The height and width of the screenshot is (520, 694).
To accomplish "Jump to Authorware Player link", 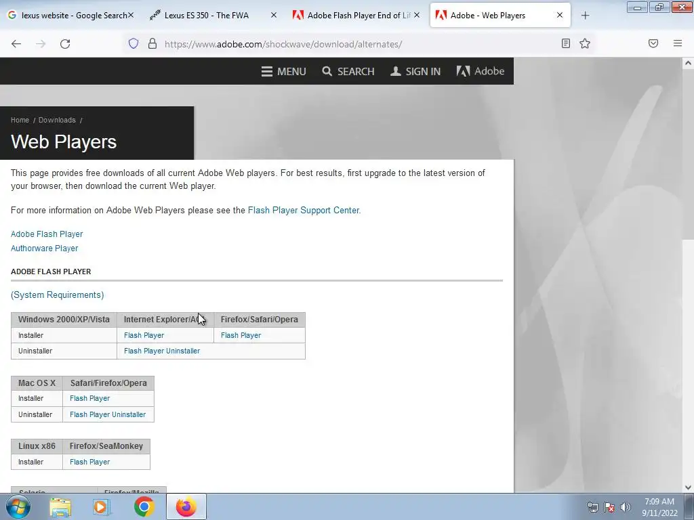I will click(x=44, y=248).
